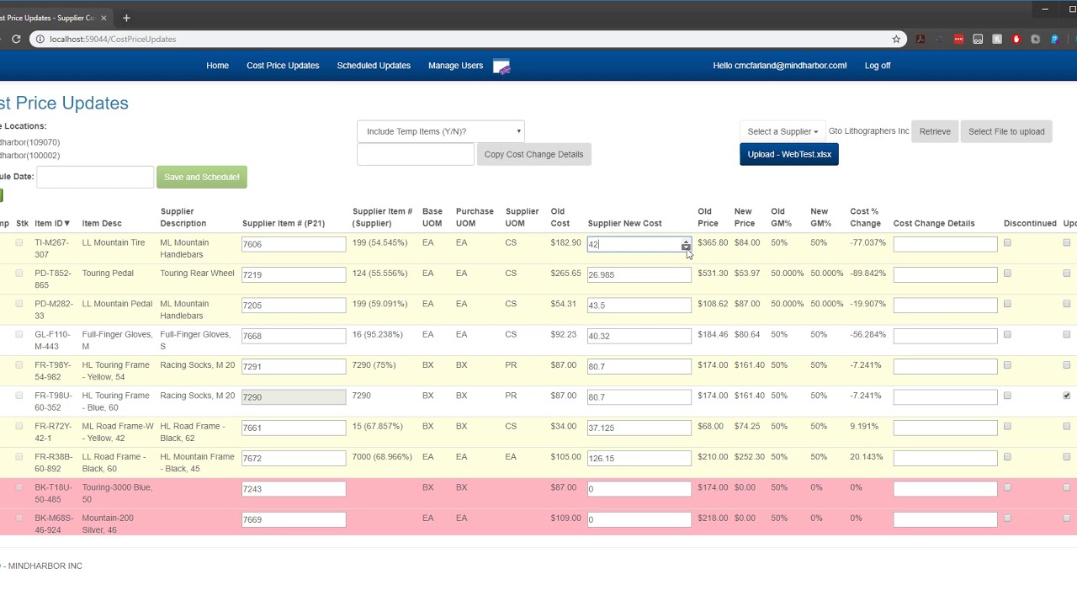
Task: Click the Supplier New Cost column header
Action: point(624,223)
